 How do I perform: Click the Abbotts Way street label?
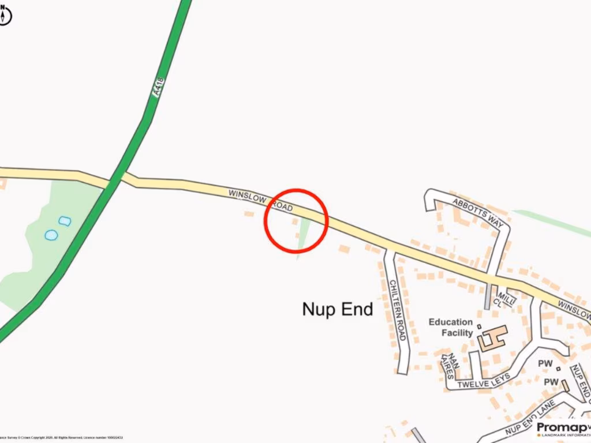click(x=477, y=213)
